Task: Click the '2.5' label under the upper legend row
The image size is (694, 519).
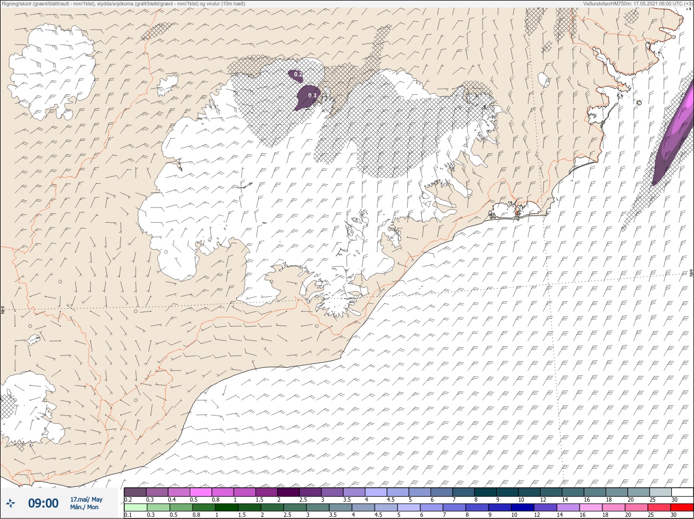Action: click(x=303, y=499)
